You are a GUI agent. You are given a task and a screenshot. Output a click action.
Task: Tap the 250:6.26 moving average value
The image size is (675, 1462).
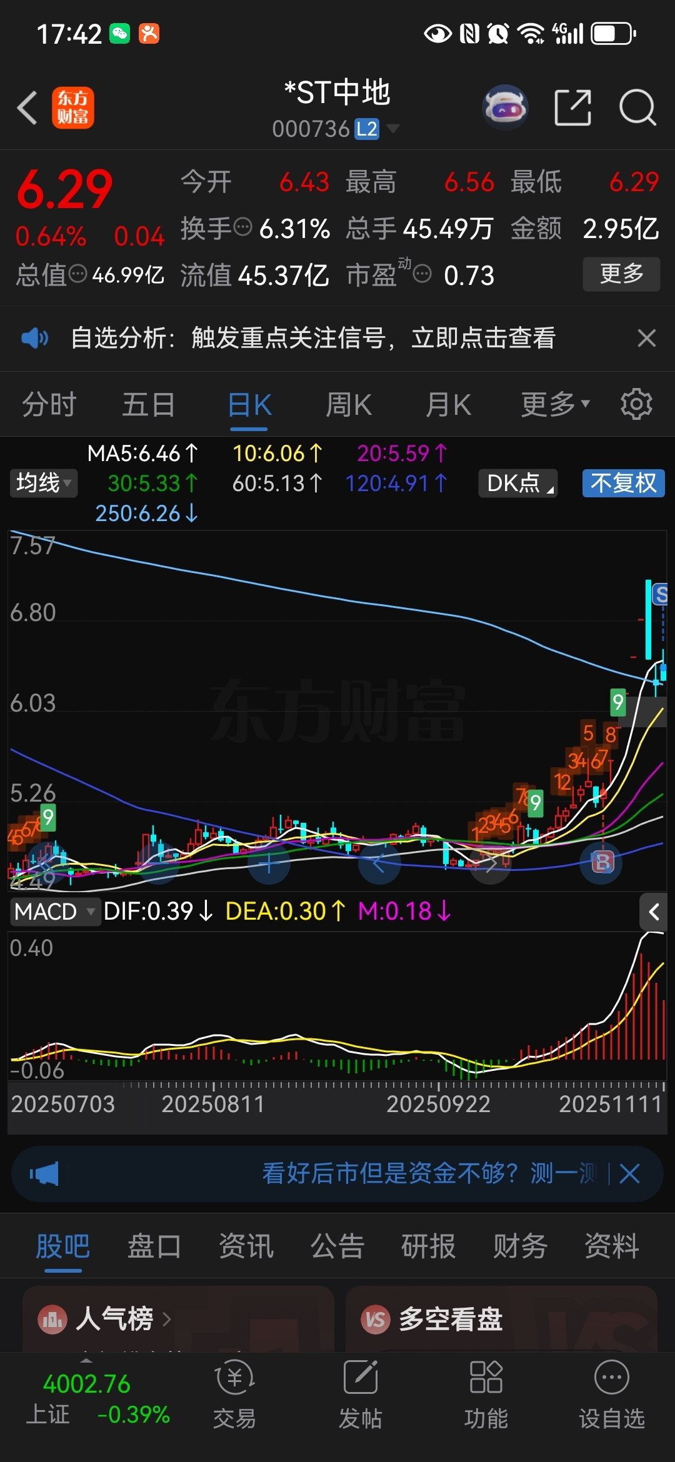146,513
